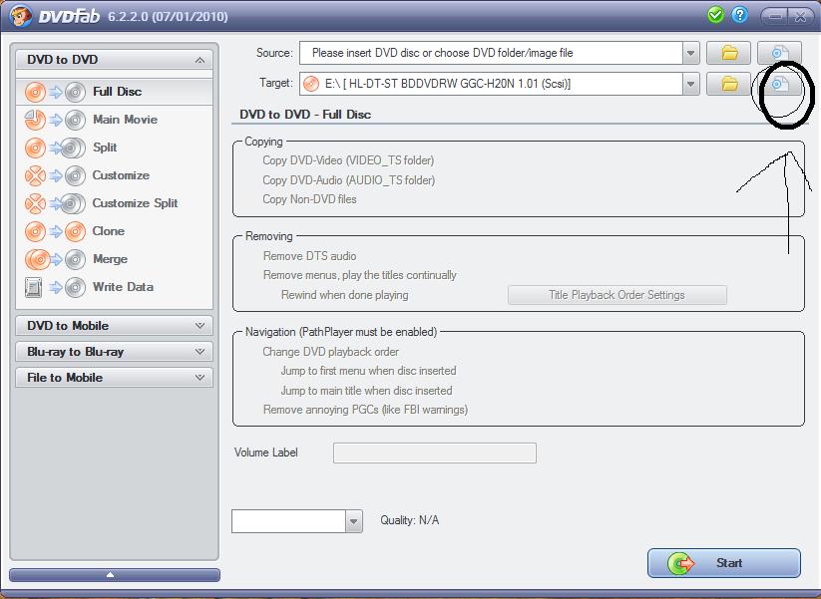Collapse the DVD to DVD section
This screenshot has width=821, height=599.
[114, 60]
